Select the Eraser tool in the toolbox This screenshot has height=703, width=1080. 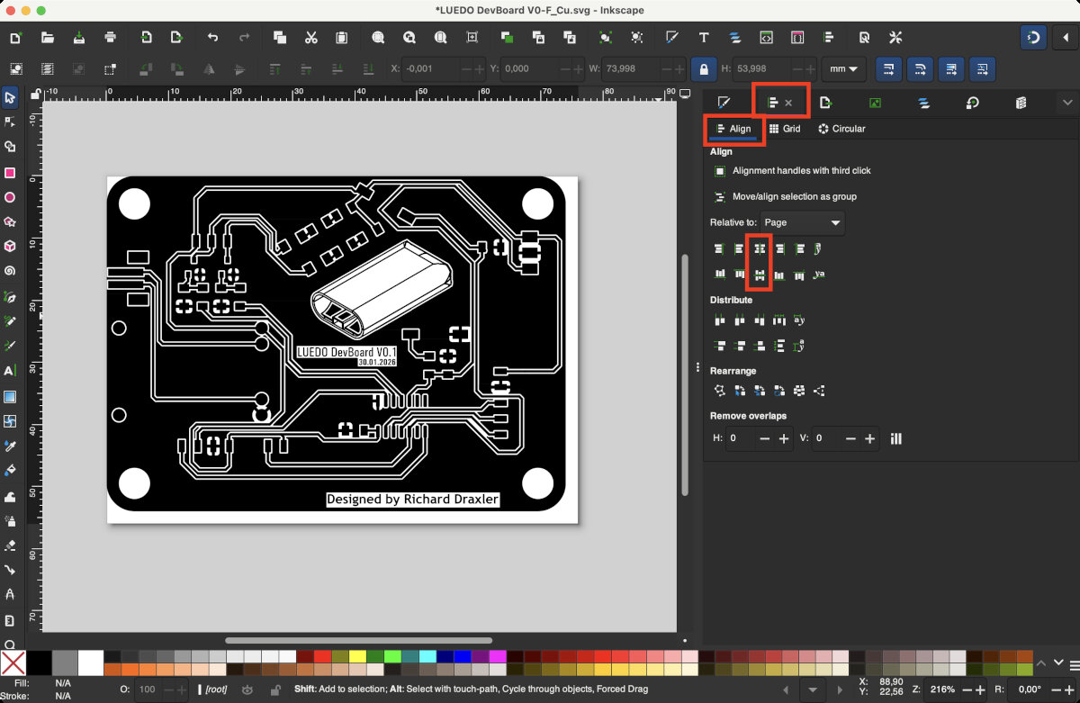(10, 545)
